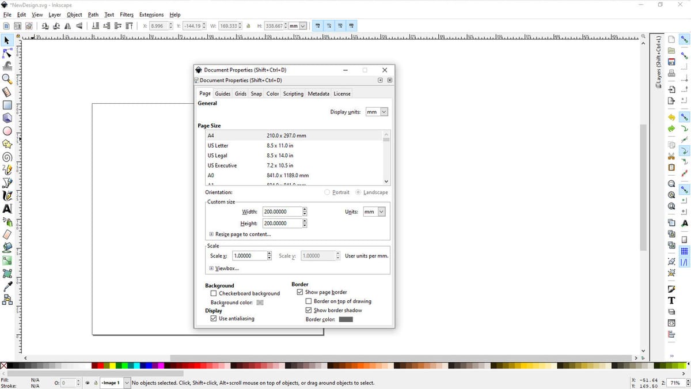Screen dimensions: 691x389
Task: Open the Extensions menu
Action: (151, 14)
